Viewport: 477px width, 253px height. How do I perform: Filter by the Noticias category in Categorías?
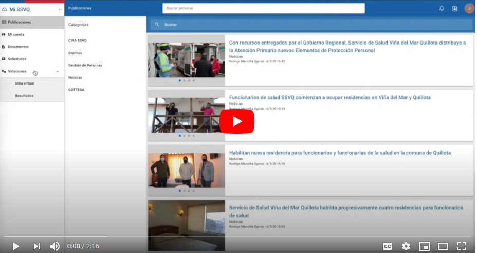(75, 77)
